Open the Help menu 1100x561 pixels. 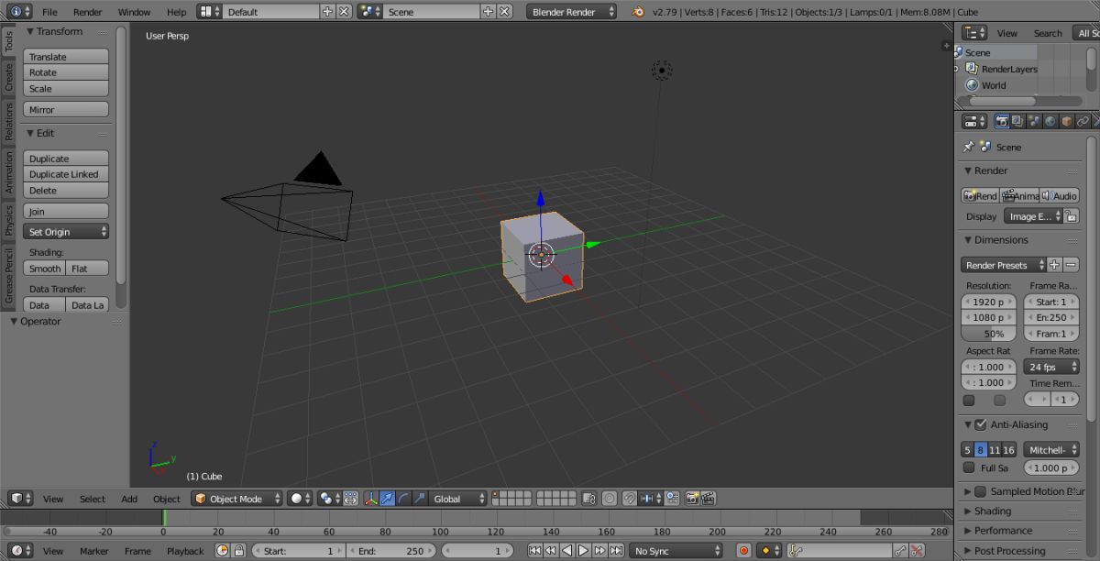pyautogui.click(x=177, y=12)
